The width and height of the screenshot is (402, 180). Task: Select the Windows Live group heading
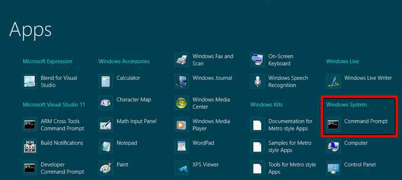(343, 62)
